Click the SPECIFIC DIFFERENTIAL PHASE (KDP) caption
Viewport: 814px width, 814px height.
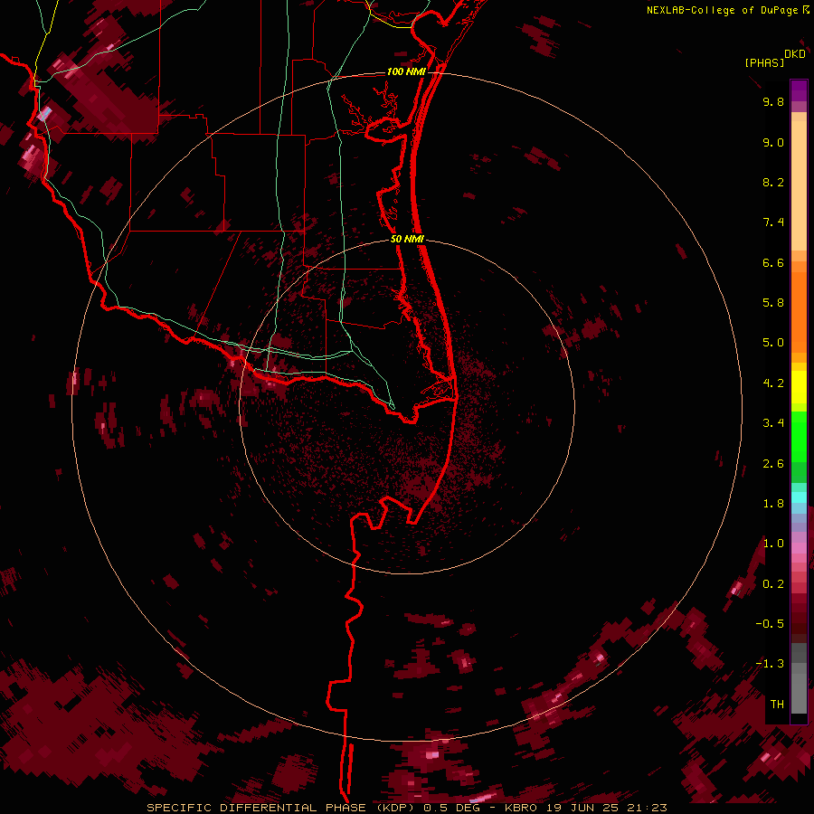tap(279, 808)
